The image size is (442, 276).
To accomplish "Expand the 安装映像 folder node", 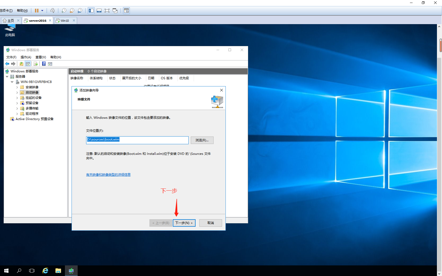I will (x=17, y=87).
